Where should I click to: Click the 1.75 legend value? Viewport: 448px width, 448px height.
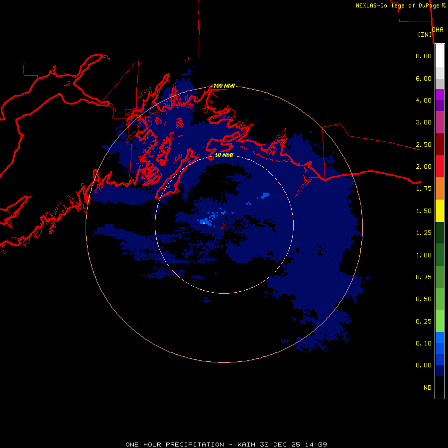[424, 189]
